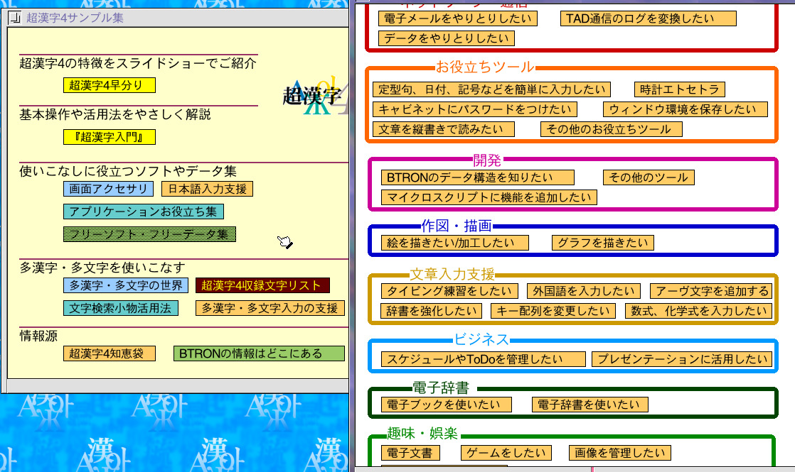Click タイピング練習をしたい
This screenshot has height=472, width=795.
click(x=449, y=291)
